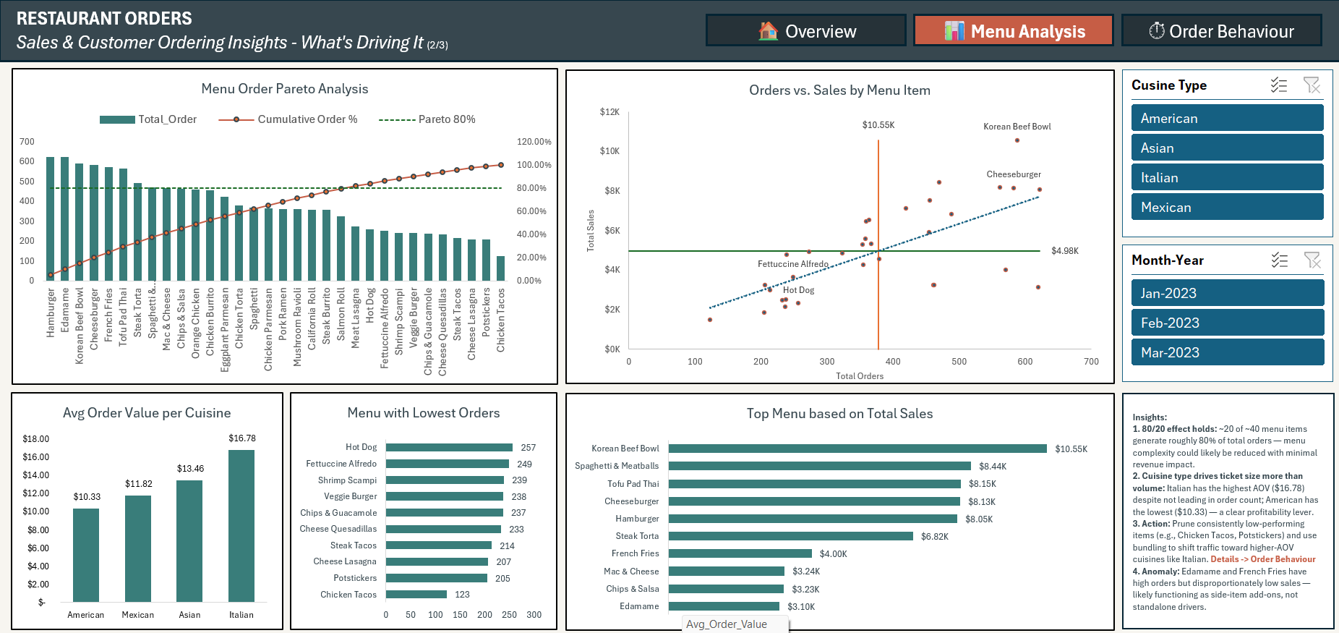Click the Chicken Tacos bar in Pareto chart
This screenshot has width=1339, height=633.
point(500,268)
